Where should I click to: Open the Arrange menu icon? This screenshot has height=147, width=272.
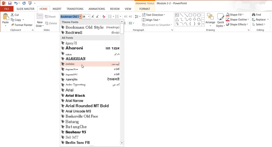coord(210,17)
